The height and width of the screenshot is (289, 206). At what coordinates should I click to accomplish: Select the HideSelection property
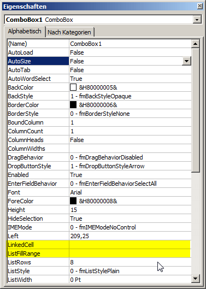pyautogui.click(x=38, y=219)
